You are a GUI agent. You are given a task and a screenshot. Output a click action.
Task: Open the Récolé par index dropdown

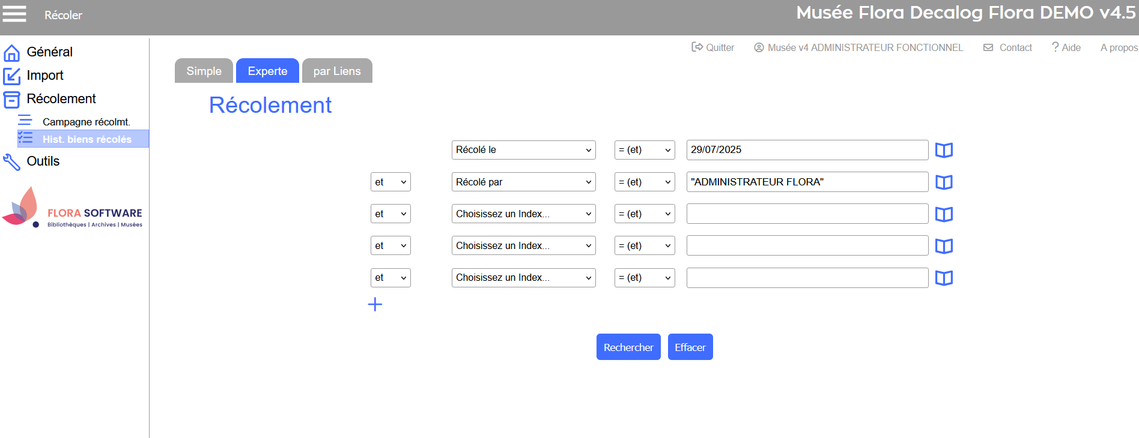click(x=523, y=182)
